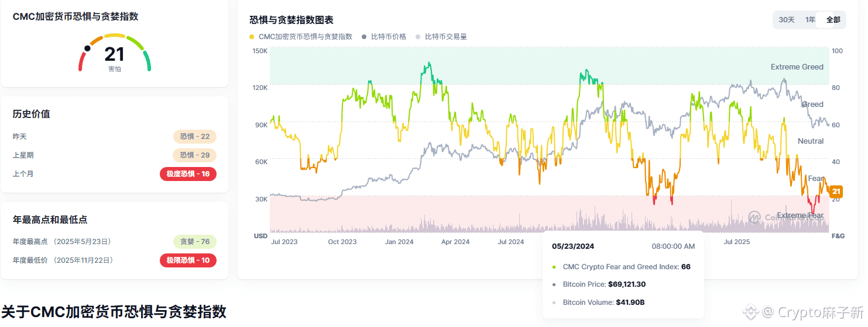Click the 恐惧与贪婪指数图表 chart title
The image size is (868, 327).
(x=291, y=20)
